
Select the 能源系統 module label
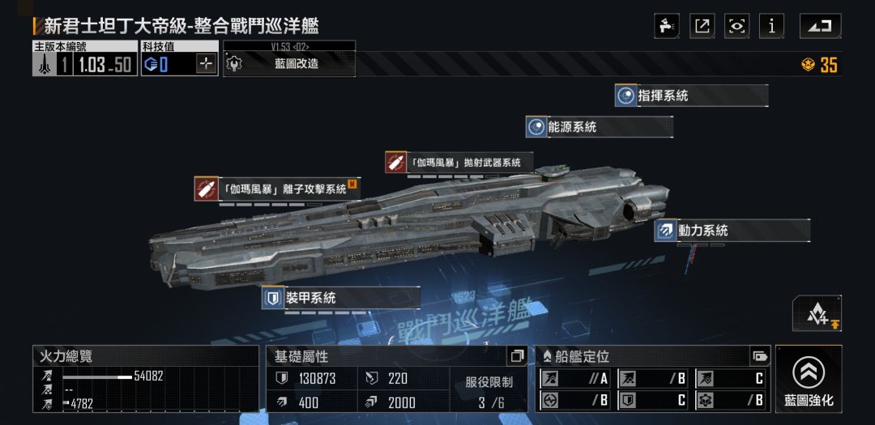(599, 126)
